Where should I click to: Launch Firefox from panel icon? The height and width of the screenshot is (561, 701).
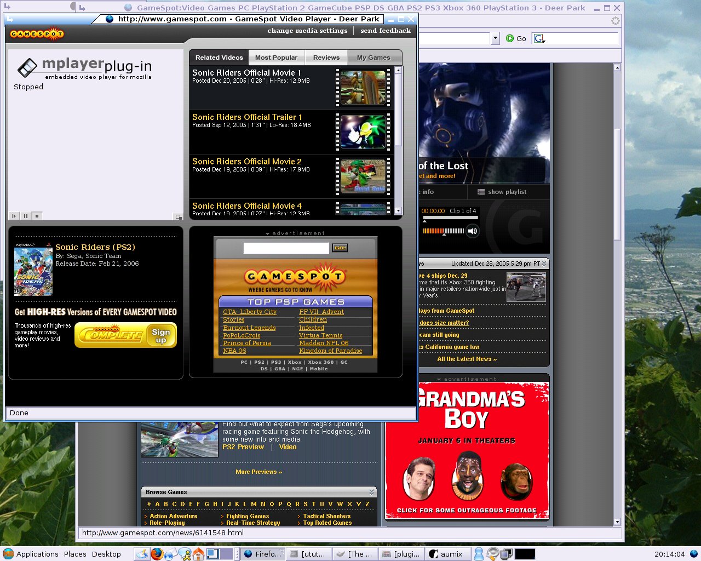pyautogui.click(x=157, y=554)
